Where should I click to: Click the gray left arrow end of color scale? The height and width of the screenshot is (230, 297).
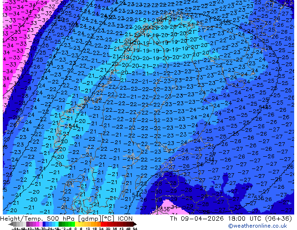pyautogui.click(x=11, y=224)
